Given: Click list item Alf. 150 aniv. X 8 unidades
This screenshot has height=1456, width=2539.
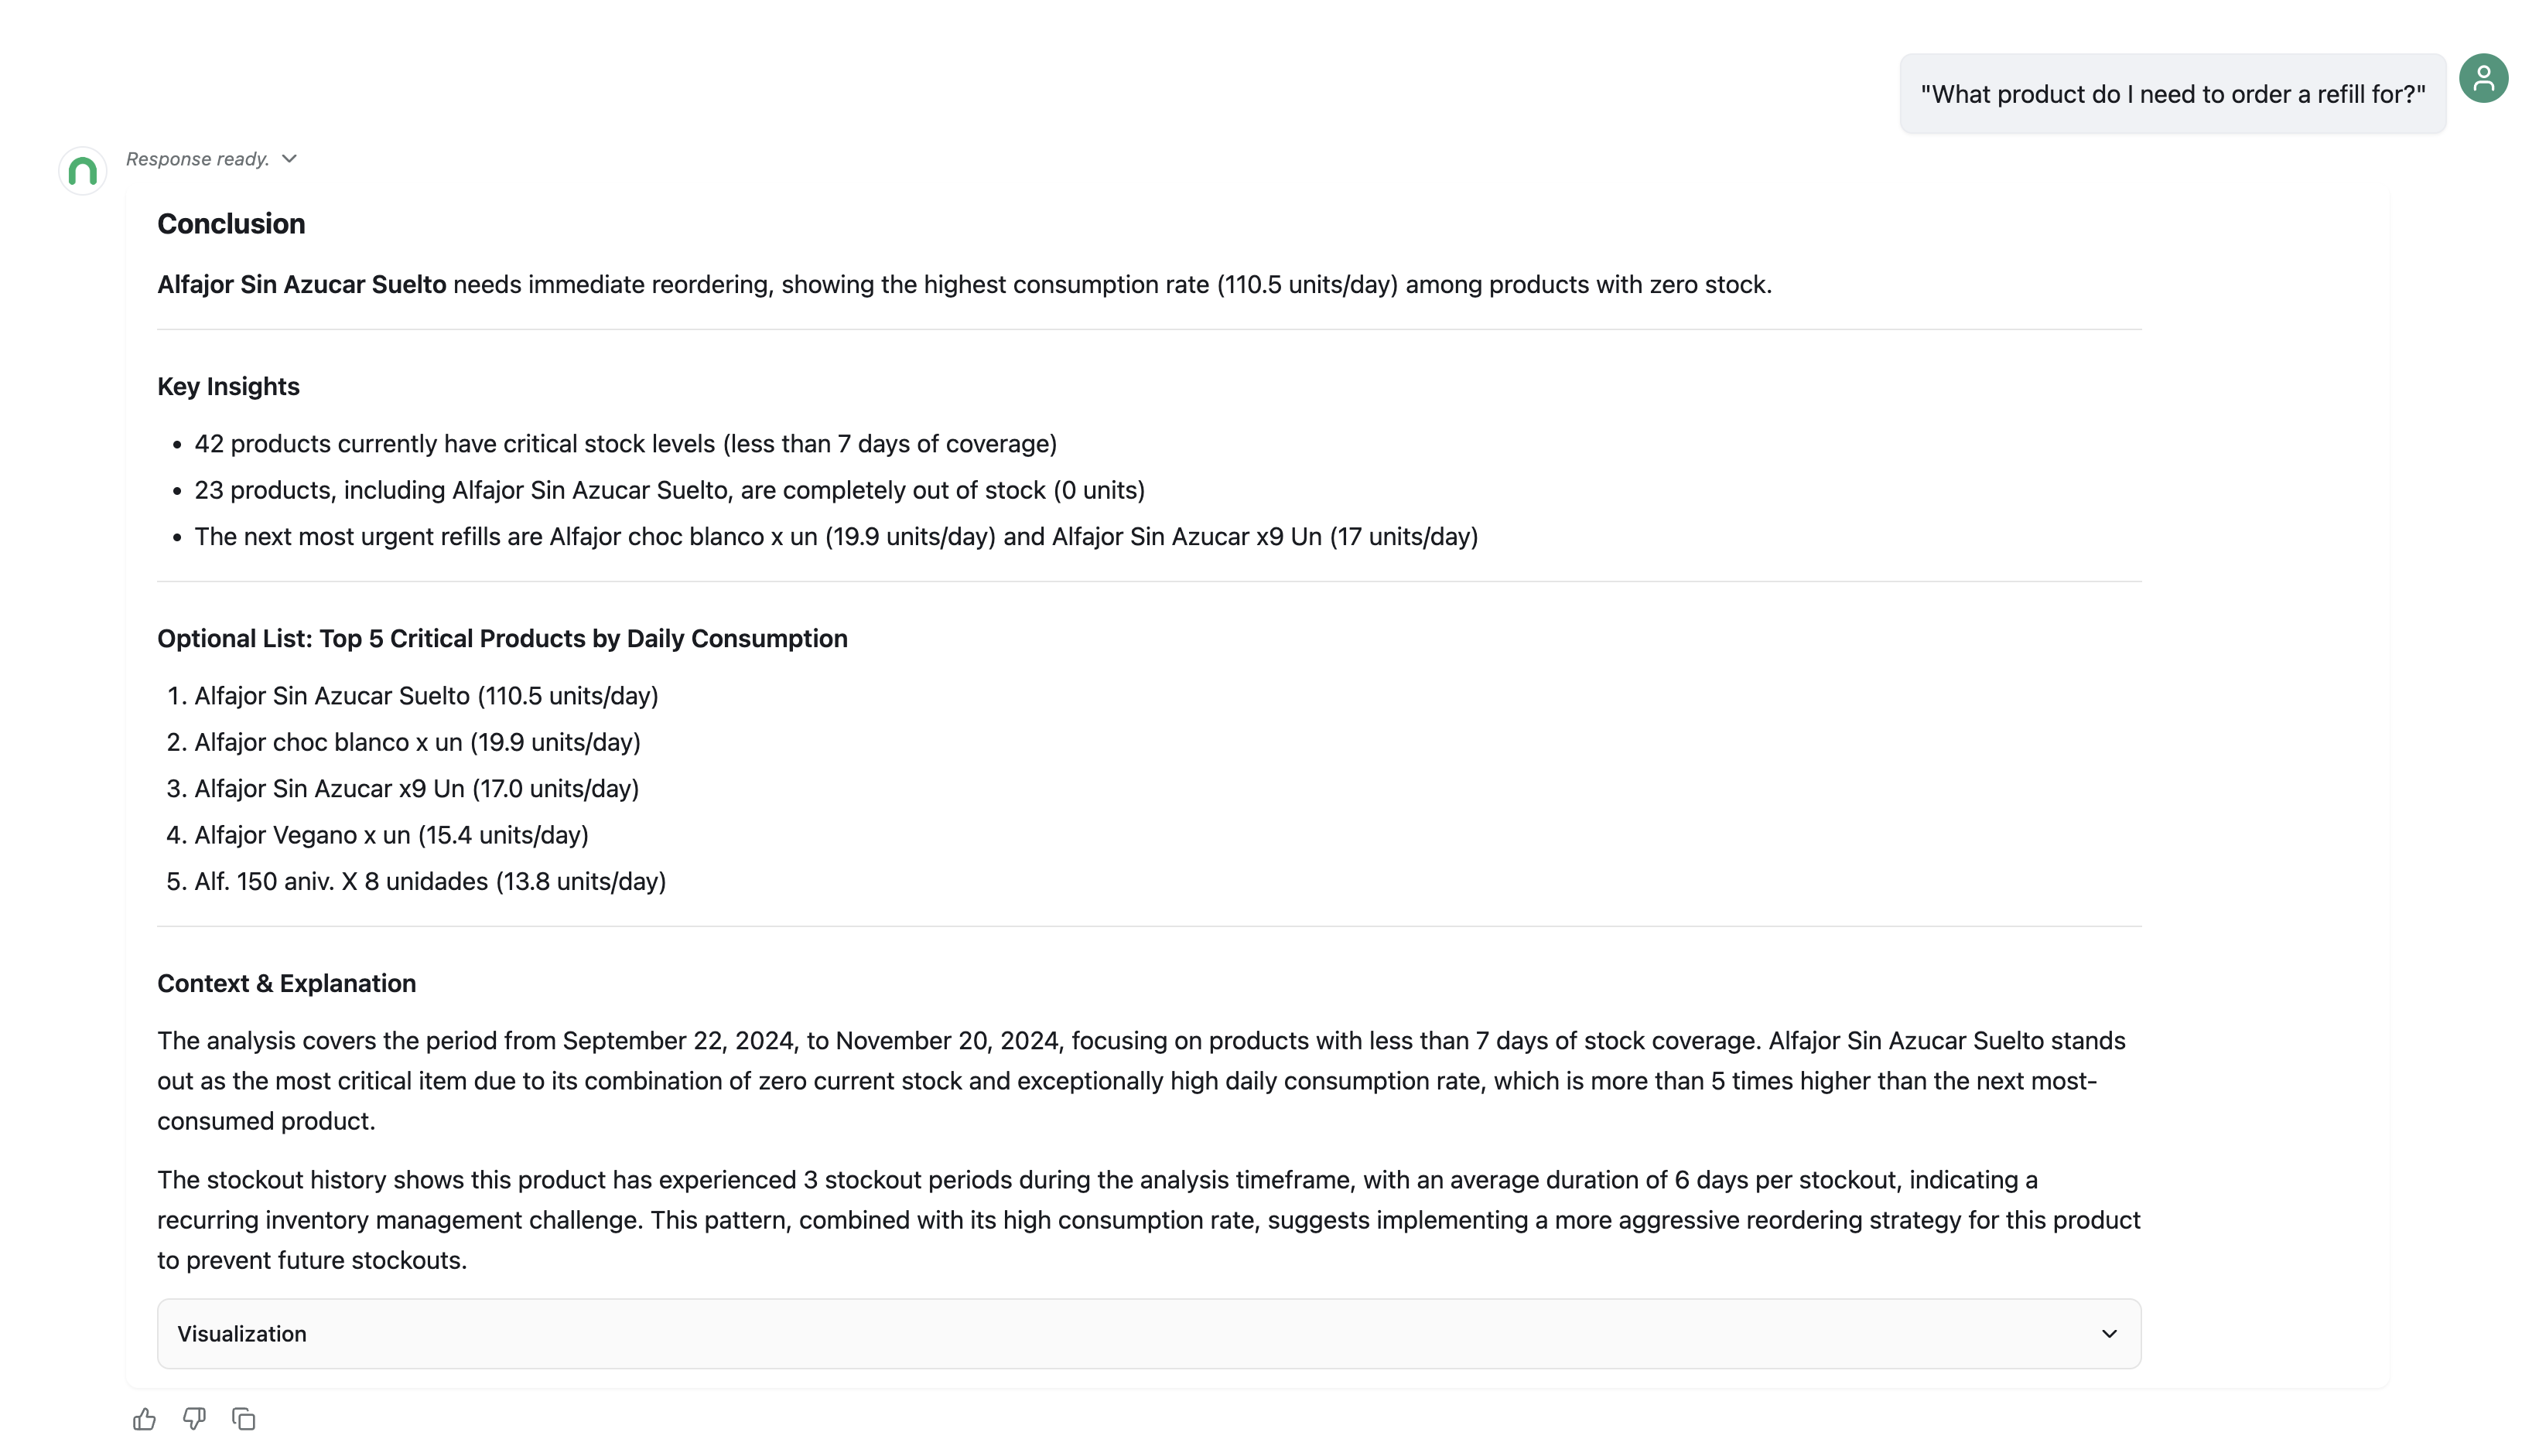Looking at the screenshot, I should 430,881.
